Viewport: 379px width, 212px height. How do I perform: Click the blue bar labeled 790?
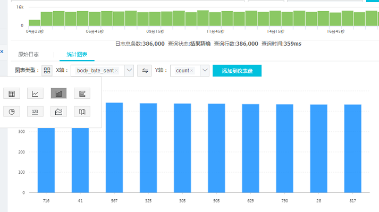coord(285,148)
